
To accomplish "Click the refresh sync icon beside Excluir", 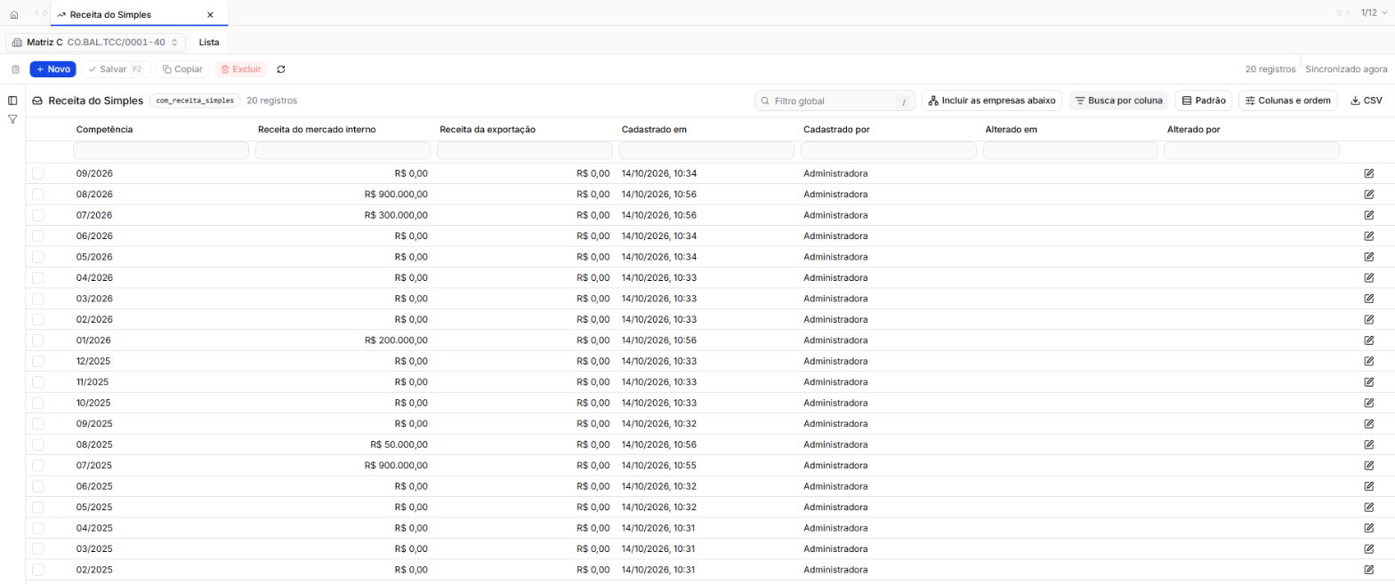I will tap(281, 69).
